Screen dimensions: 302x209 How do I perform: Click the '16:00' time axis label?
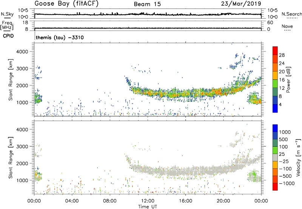185,201
